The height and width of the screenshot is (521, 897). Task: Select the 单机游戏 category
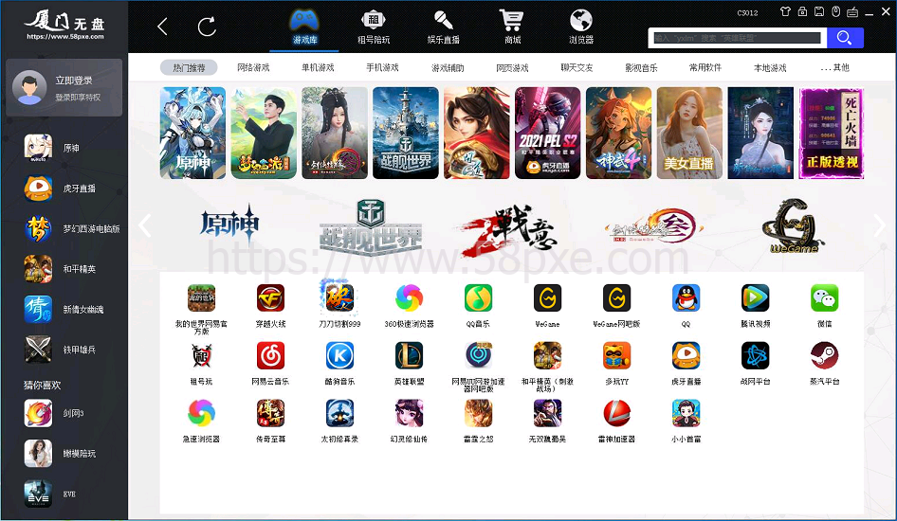318,68
